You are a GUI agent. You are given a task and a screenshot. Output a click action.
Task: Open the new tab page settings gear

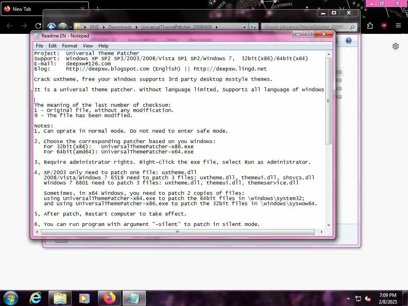tap(396, 46)
